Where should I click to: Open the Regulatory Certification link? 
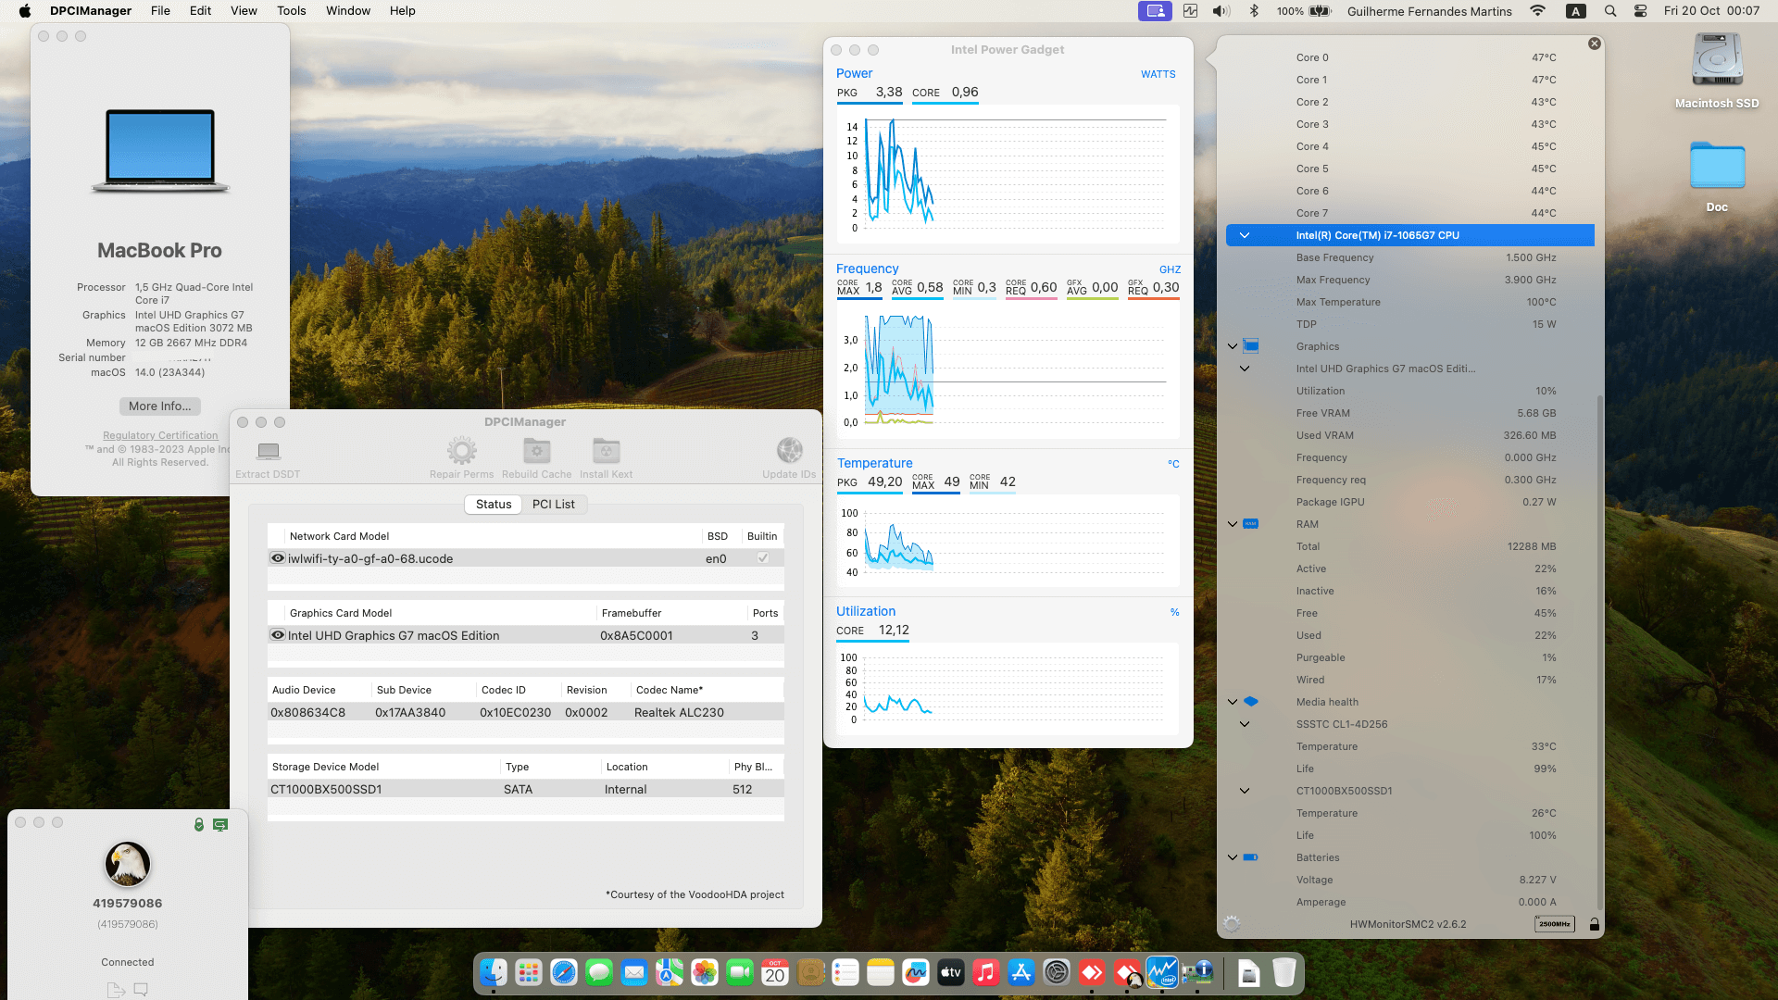(160, 435)
